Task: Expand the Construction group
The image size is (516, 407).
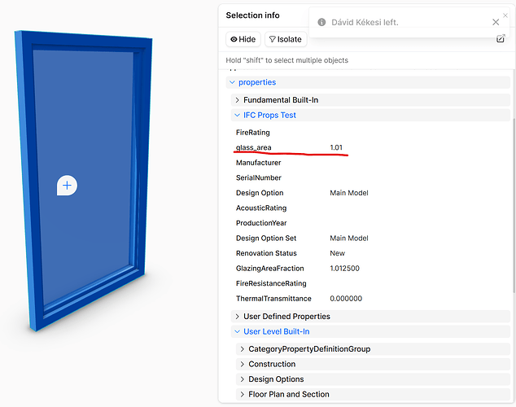Action: click(x=373, y=364)
